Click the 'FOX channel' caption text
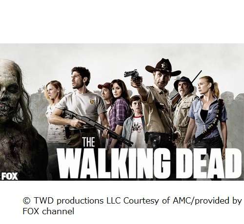Image resolution: width=244 pixels, height=224 pixels. point(48,211)
